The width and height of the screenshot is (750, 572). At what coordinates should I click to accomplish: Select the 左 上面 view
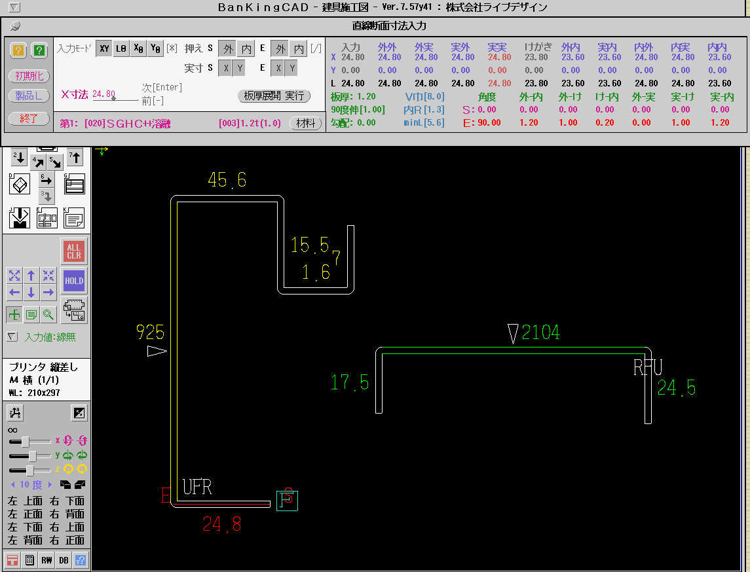click(x=25, y=501)
